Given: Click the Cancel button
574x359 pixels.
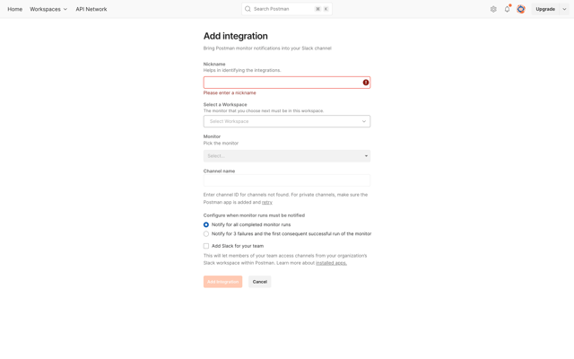Looking at the screenshot, I should 259,282.
